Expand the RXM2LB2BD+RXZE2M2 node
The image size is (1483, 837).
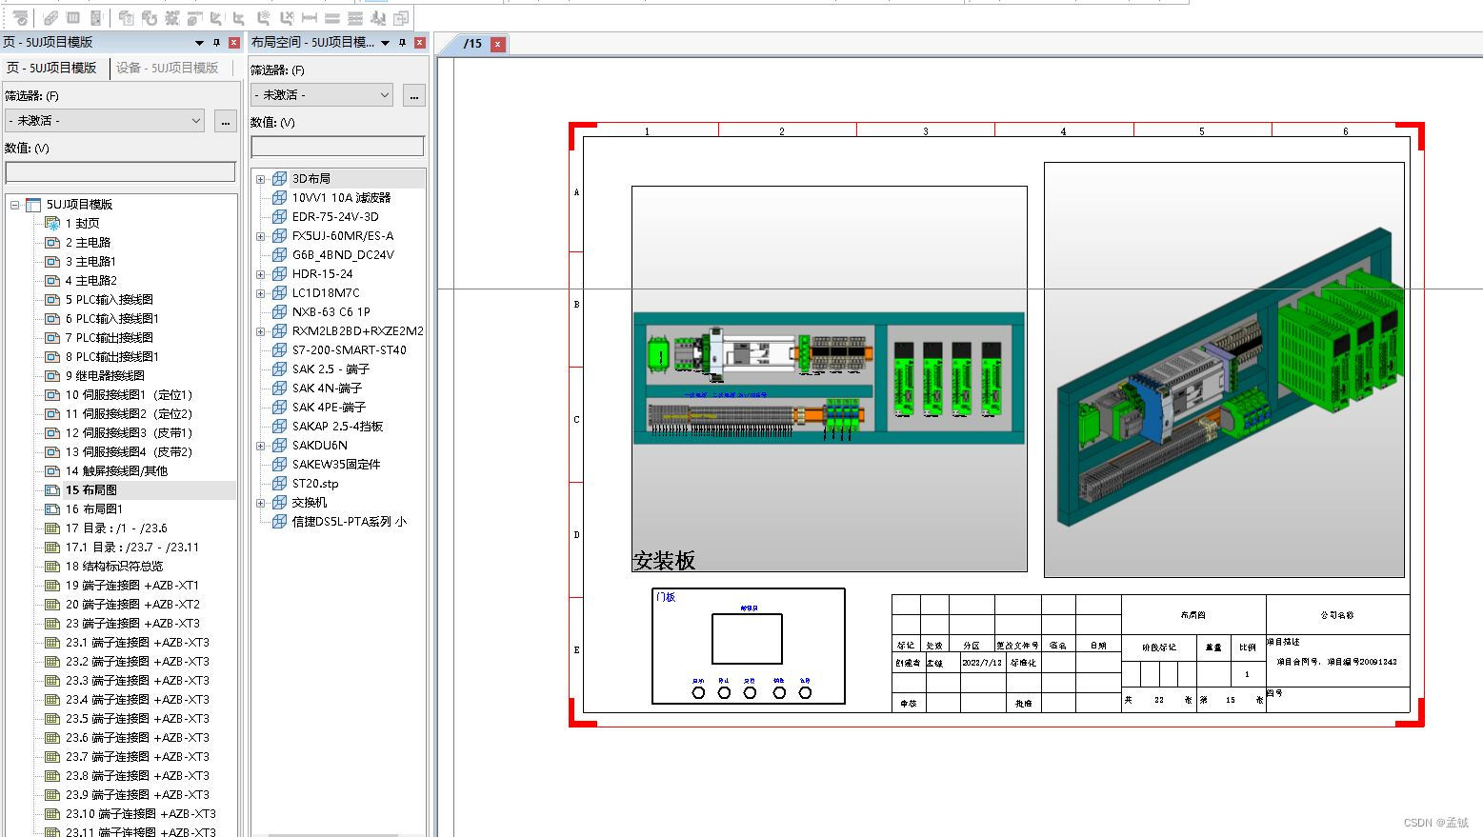tap(260, 331)
